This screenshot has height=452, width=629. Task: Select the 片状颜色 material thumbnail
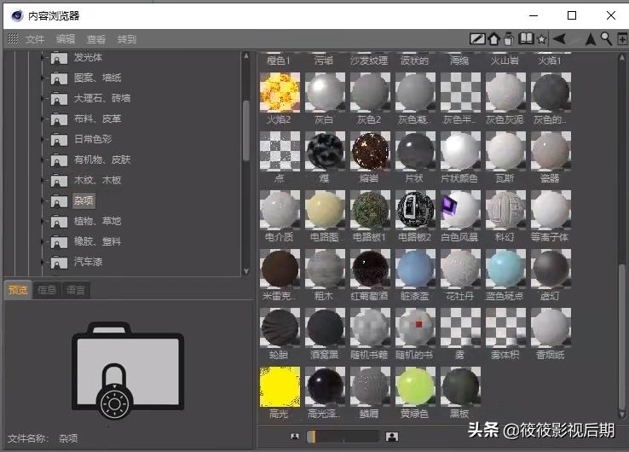(x=460, y=151)
